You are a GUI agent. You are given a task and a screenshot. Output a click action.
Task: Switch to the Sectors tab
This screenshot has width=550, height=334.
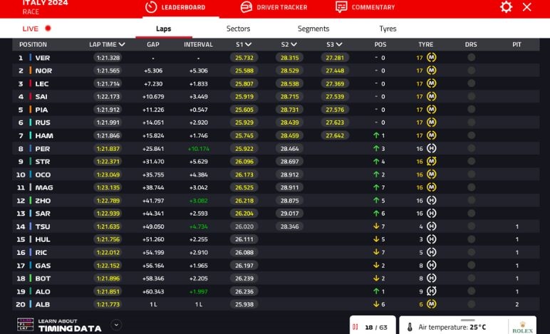238,29
